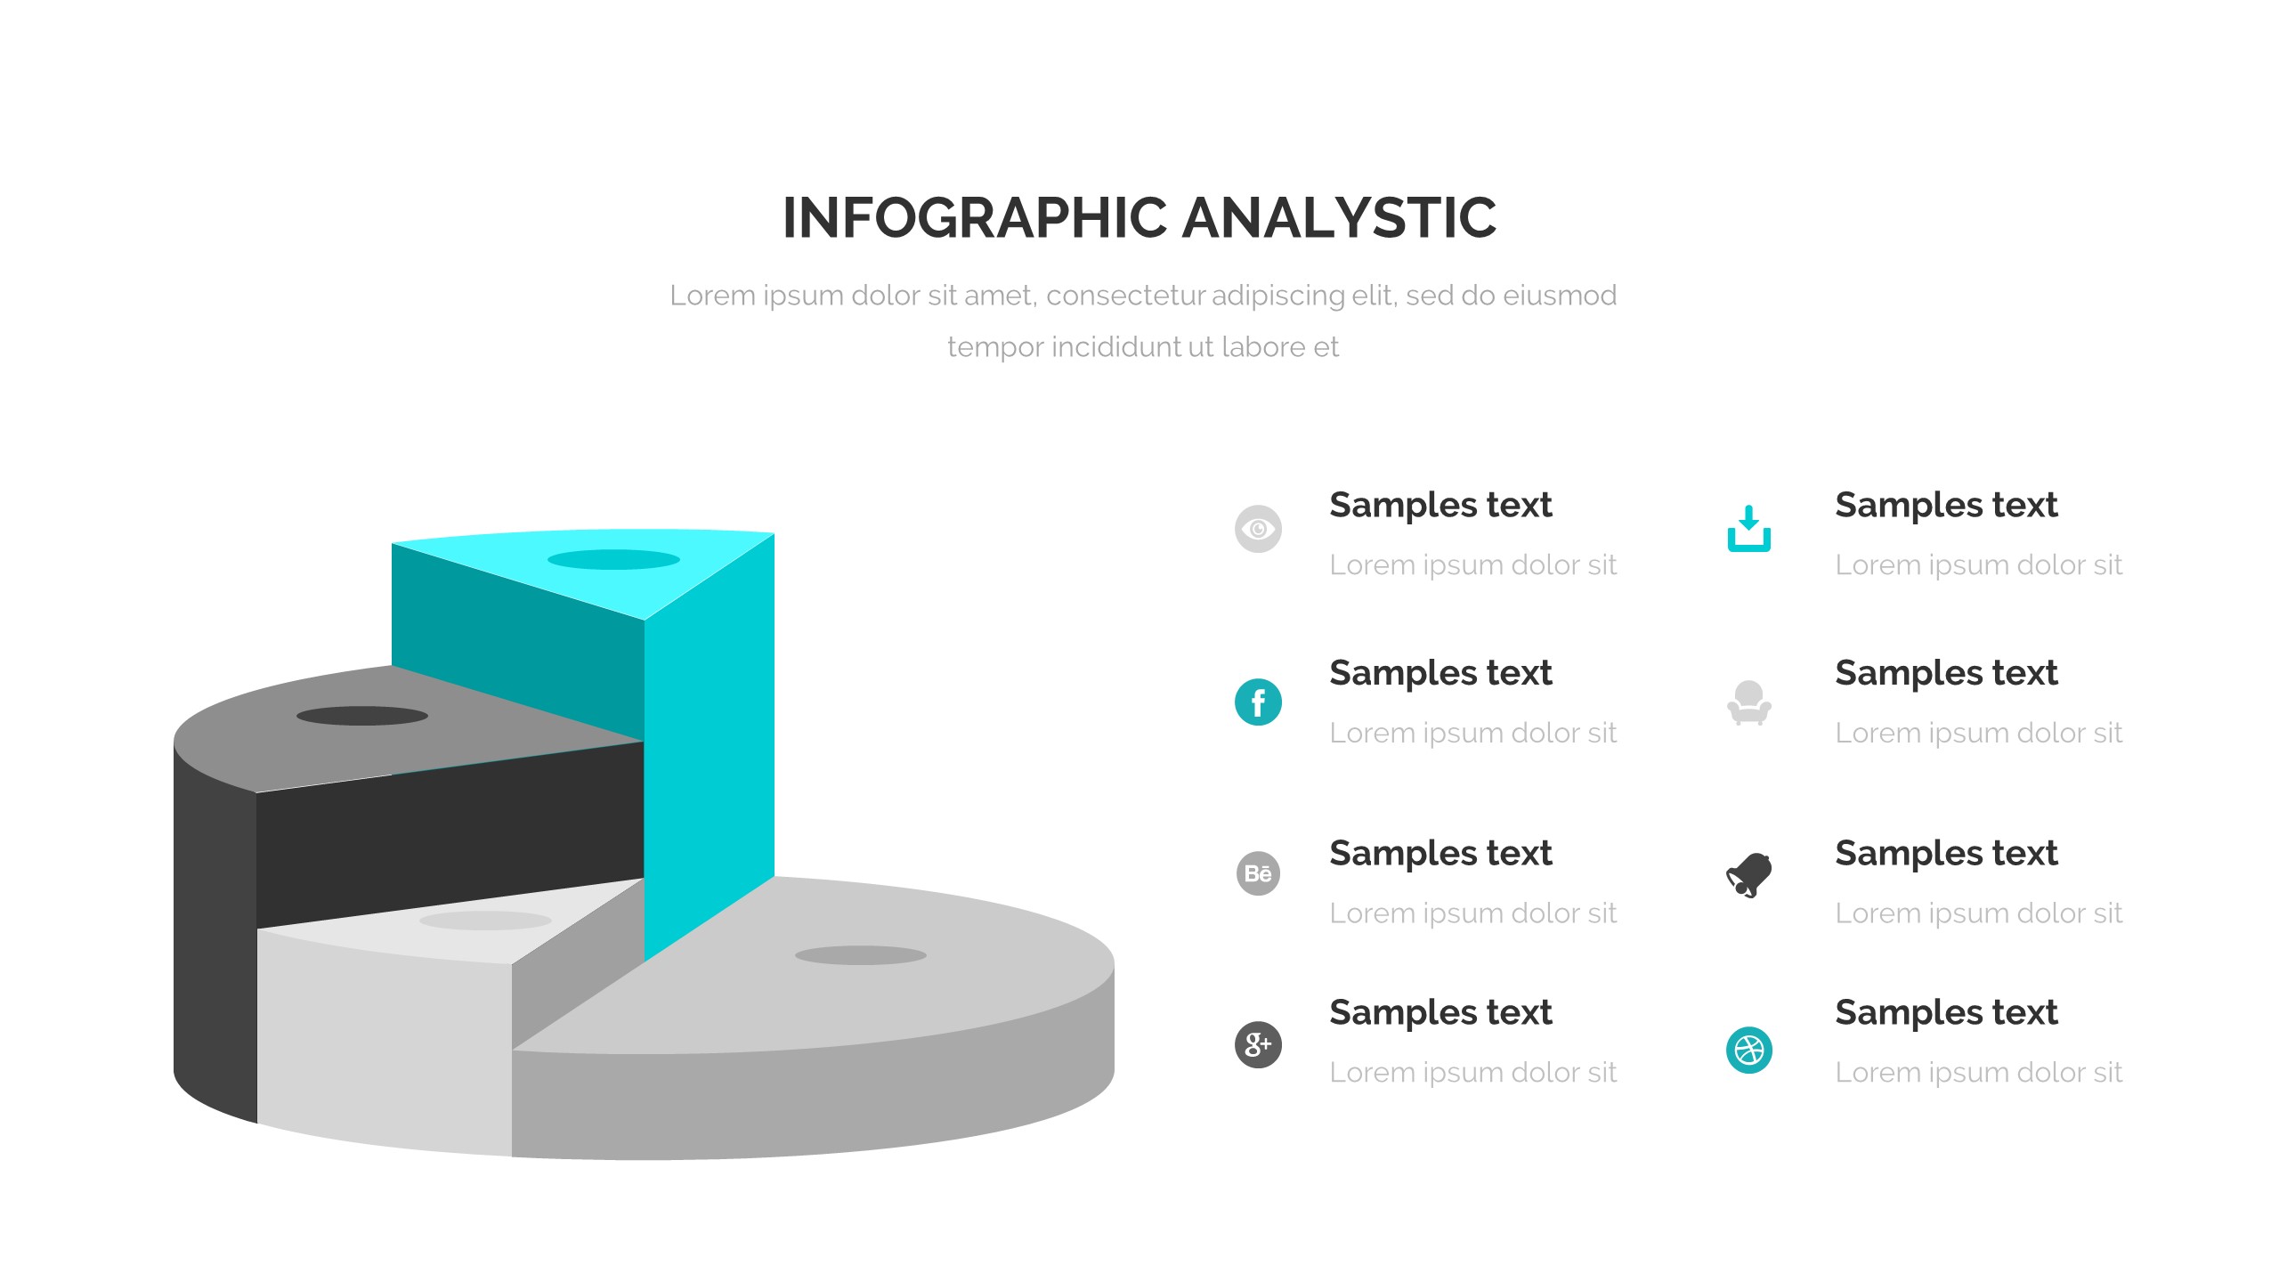Select the Lorem ipsum caption beside the bell icon

tap(1978, 913)
